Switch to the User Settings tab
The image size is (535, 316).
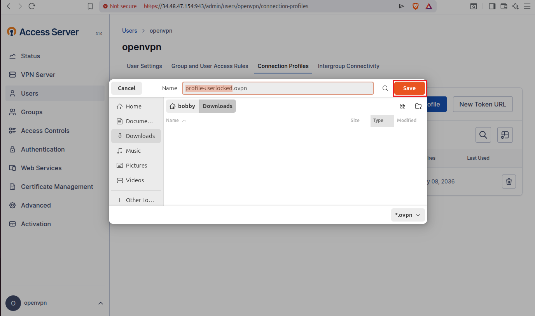point(144,66)
